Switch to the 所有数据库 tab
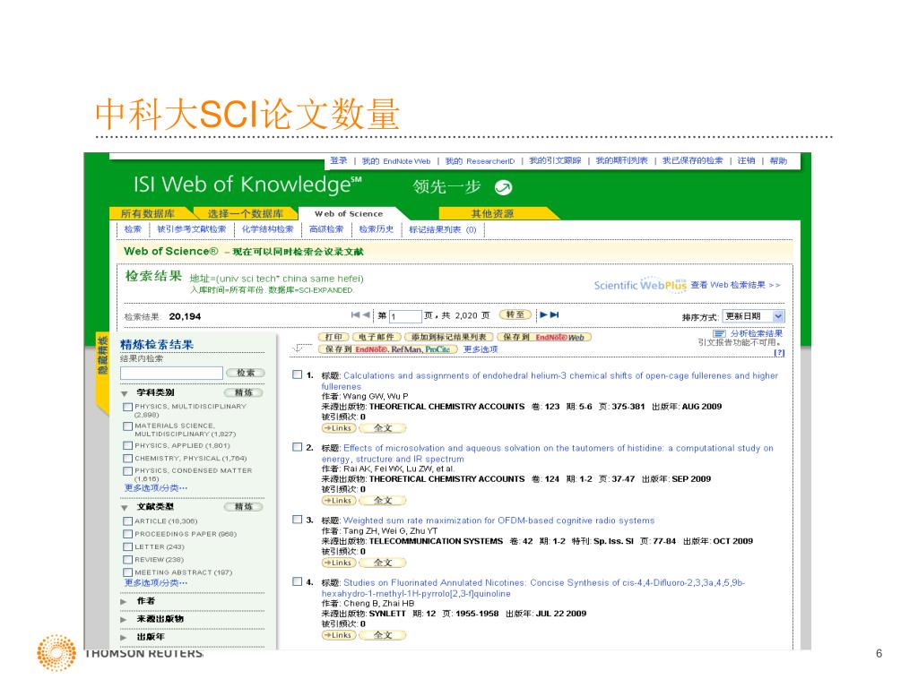 148,213
